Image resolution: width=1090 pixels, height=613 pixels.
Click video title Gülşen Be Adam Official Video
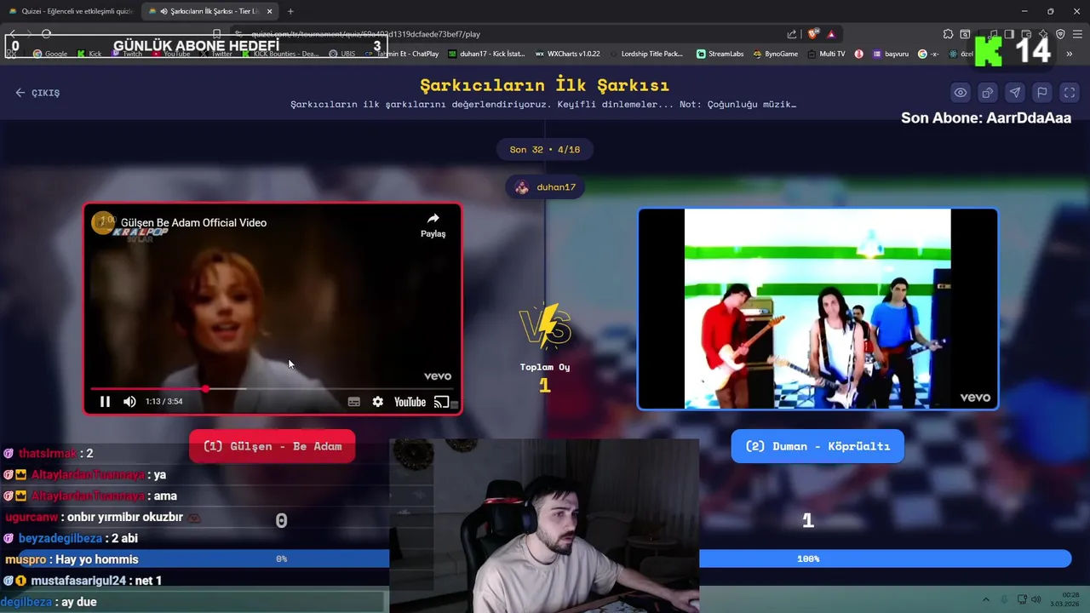click(x=193, y=223)
